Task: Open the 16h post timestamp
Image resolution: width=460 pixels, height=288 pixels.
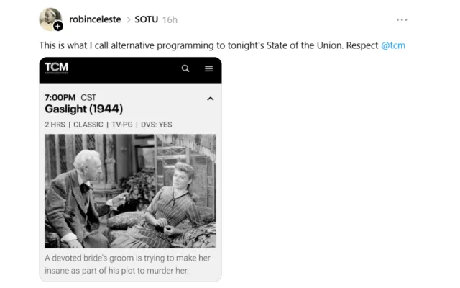Action: click(x=170, y=19)
